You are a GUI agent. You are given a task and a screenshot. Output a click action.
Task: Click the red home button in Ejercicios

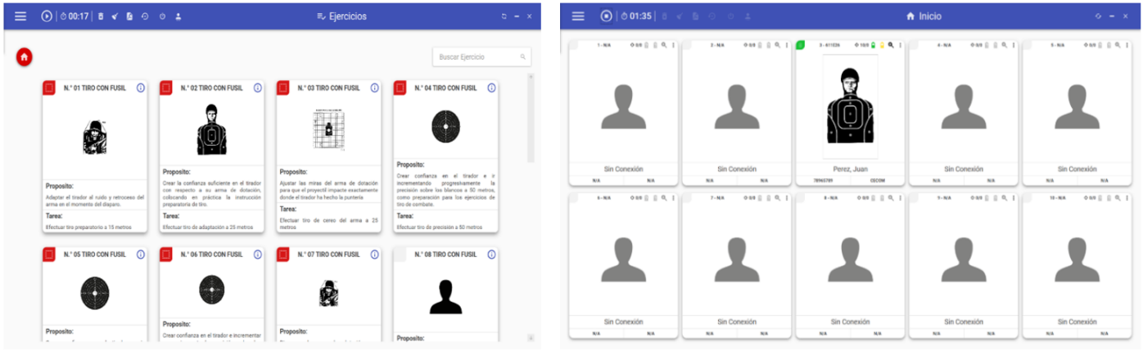point(25,56)
